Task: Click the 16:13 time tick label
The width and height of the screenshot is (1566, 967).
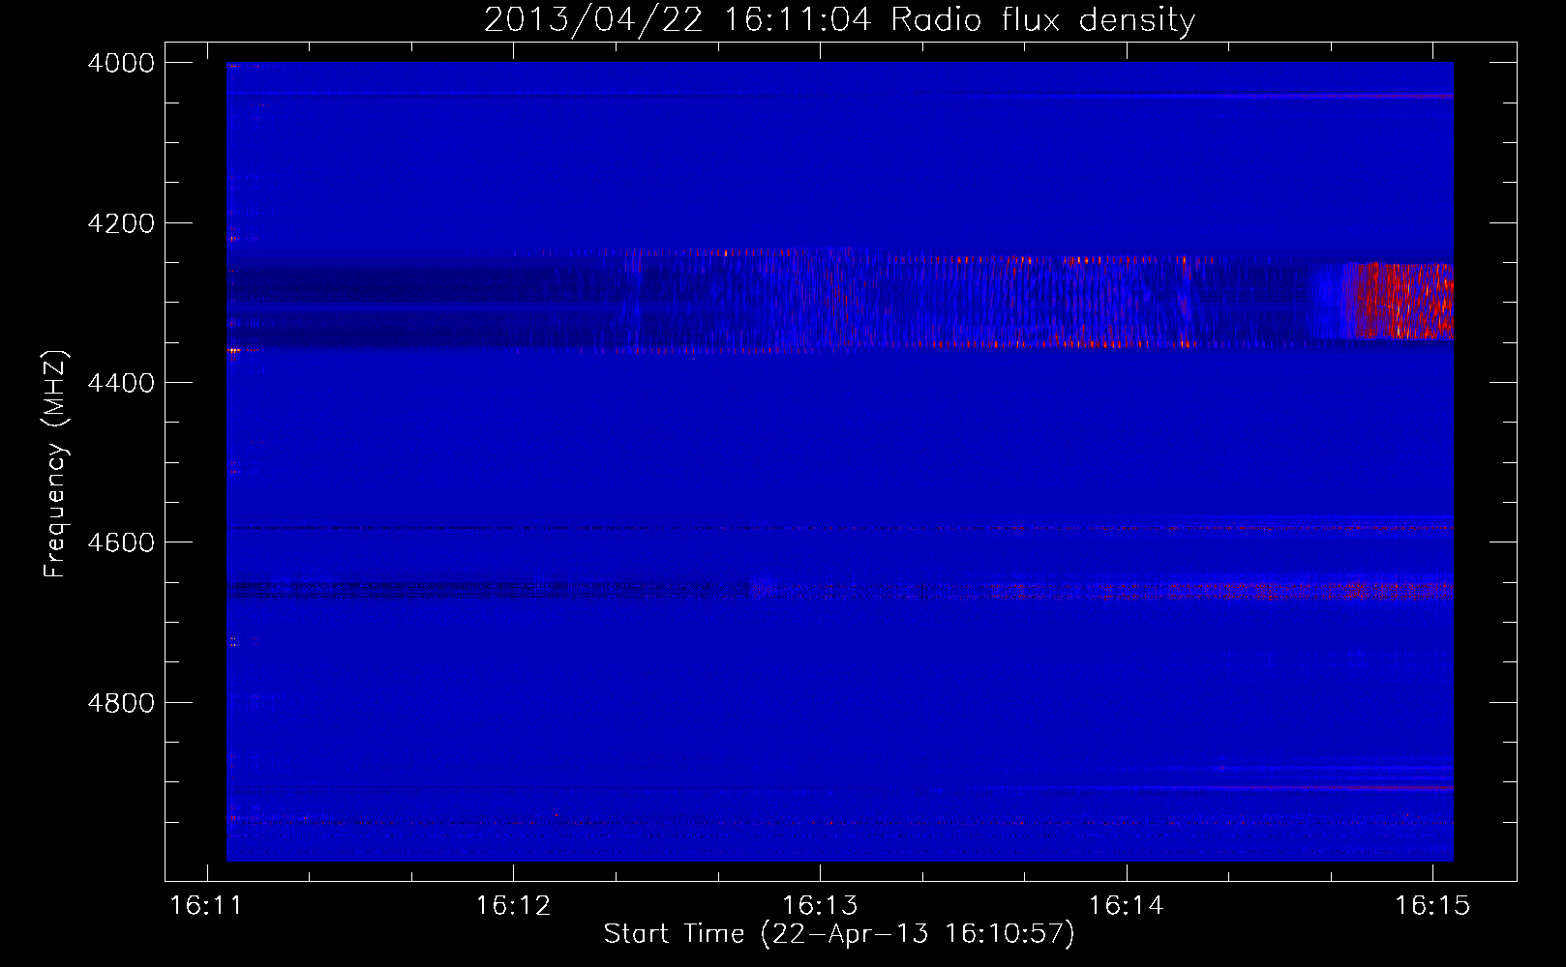Action: (x=820, y=906)
